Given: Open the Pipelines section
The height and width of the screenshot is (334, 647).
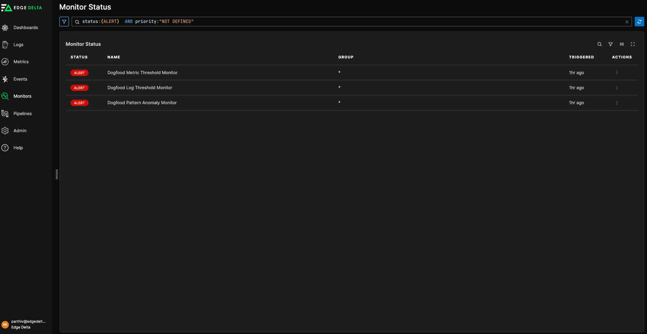Looking at the screenshot, I should [22, 113].
